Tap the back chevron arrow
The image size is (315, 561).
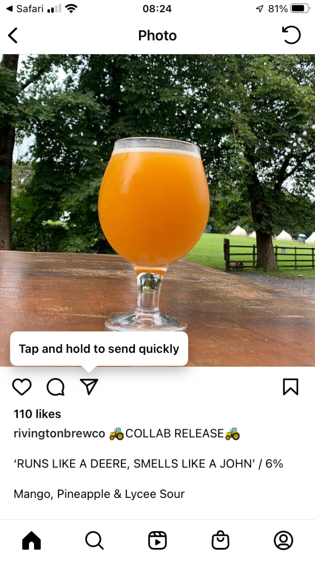(x=13, y=36)
